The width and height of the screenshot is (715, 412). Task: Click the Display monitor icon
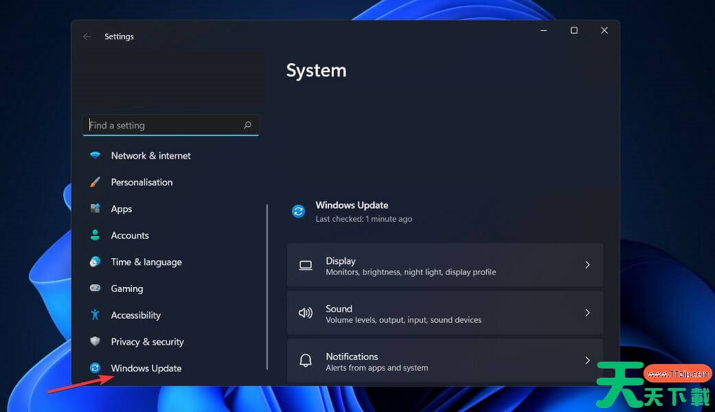pyautogui.click(x=306, y=265)
